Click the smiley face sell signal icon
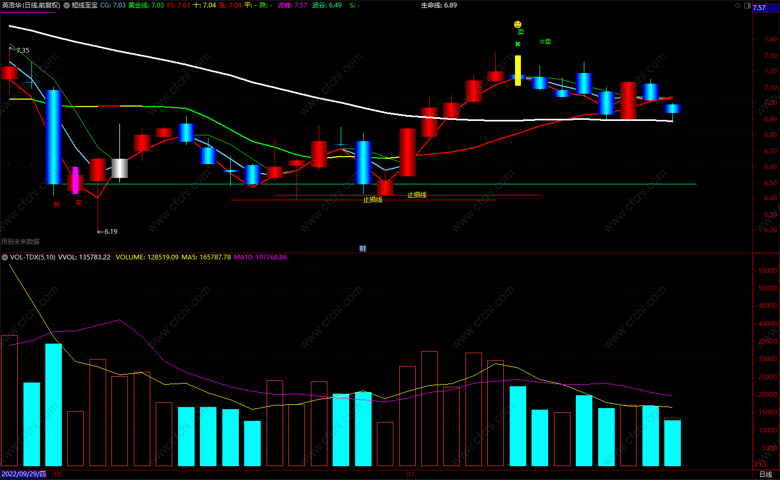780x480 pixels. [x=518, y=25]
